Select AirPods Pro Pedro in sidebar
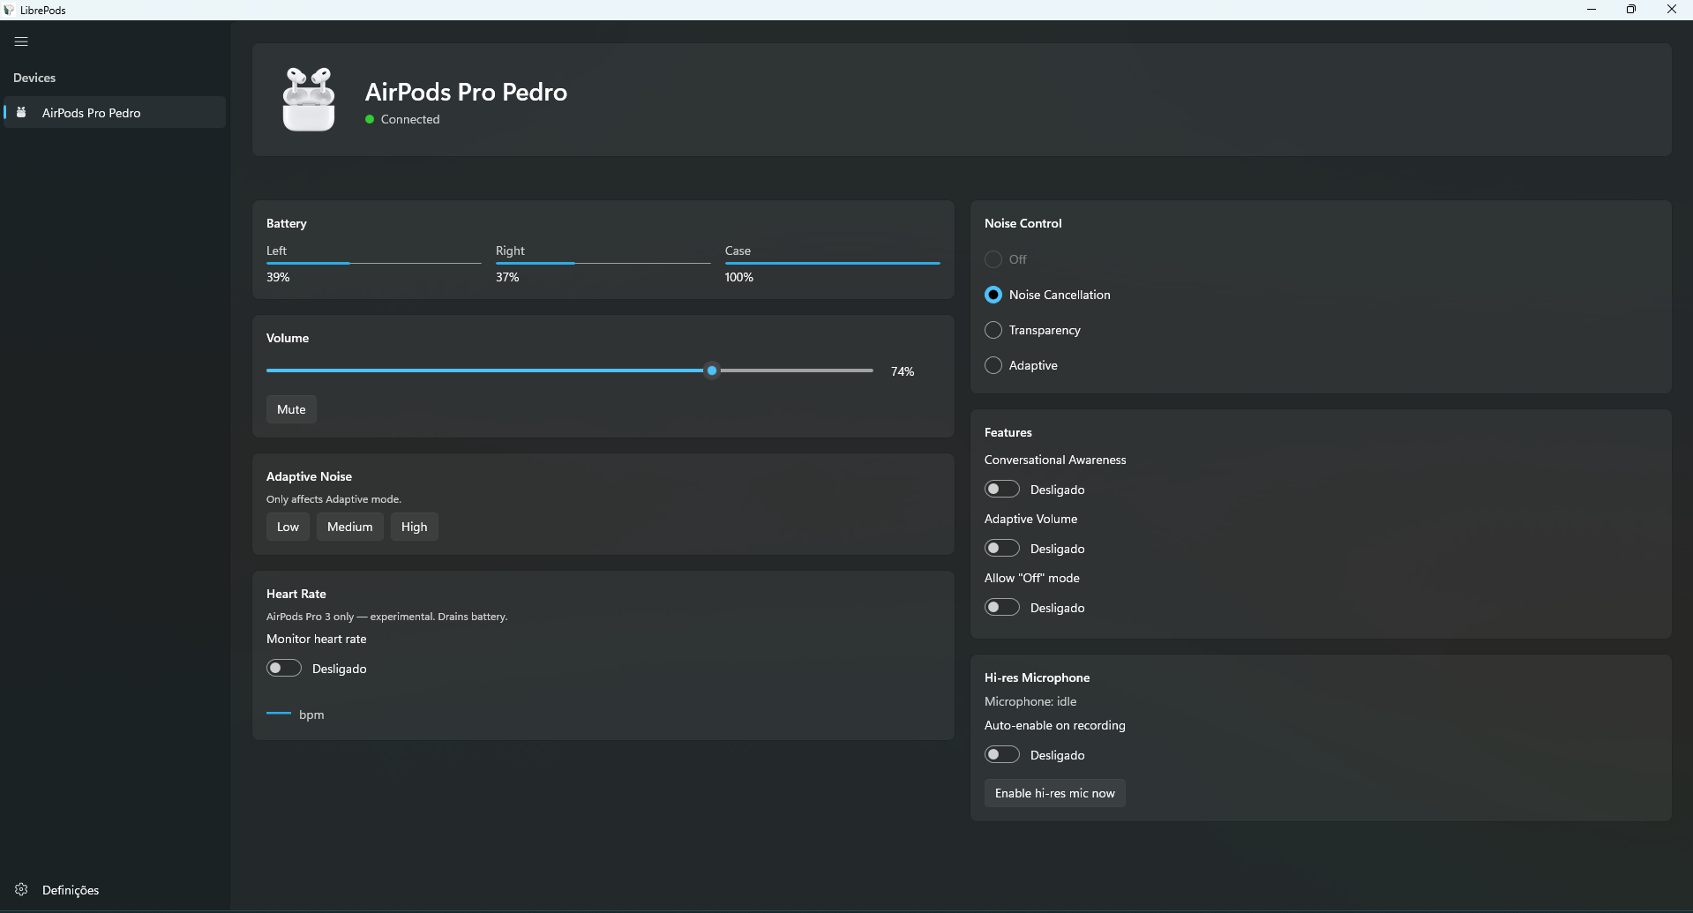The width and height of the screenshot is (1693, 913). pyautogui.click(x=115, y=112)
